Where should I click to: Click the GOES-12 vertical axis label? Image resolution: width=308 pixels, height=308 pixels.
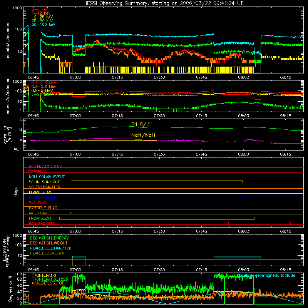pos(7,135)
